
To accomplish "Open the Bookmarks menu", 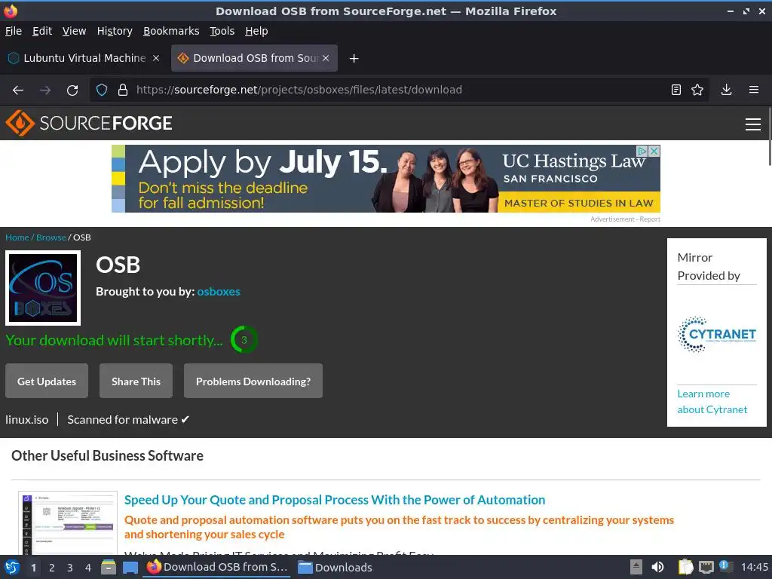I will point(171,31).
